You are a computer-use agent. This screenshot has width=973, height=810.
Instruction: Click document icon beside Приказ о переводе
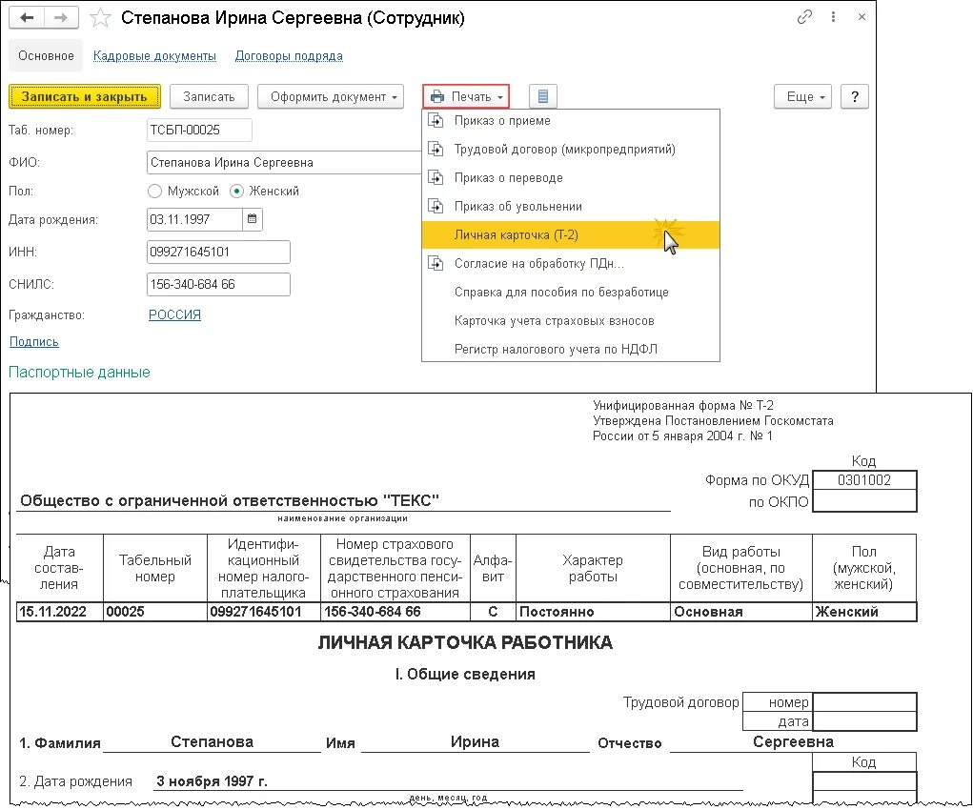tap(436, 178)
